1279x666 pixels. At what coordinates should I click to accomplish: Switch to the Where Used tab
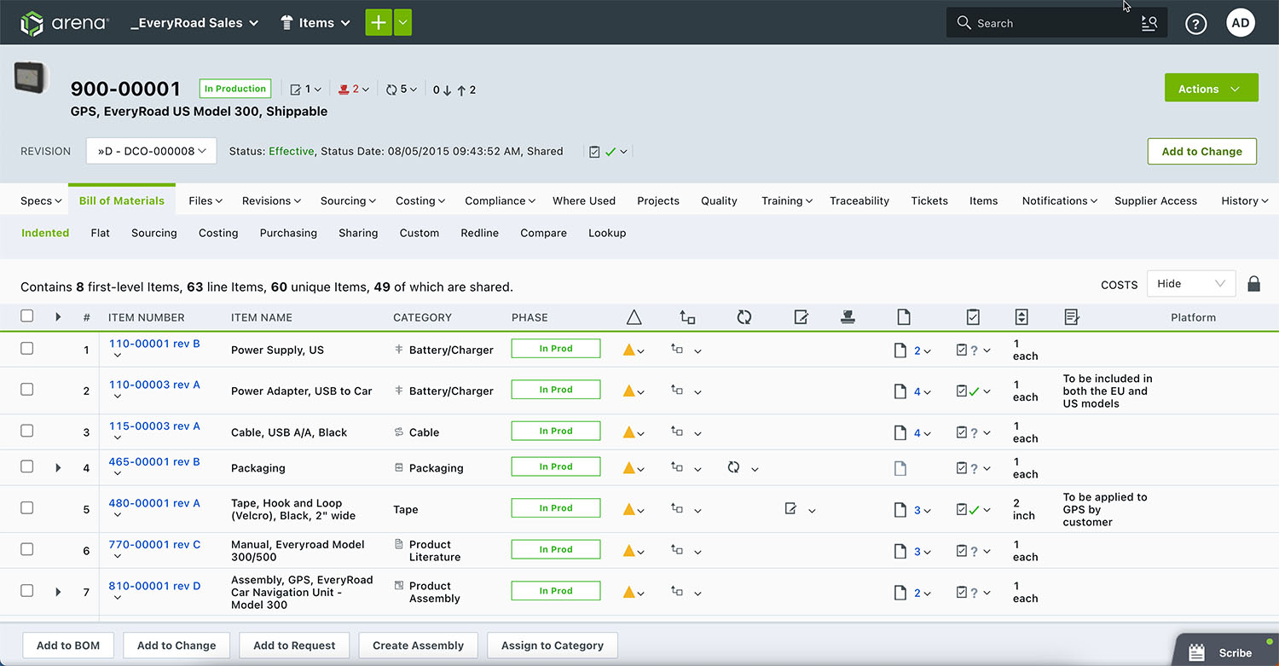tap(583, 200)
